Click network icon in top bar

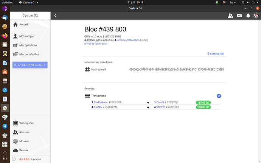tap(243, 2)
